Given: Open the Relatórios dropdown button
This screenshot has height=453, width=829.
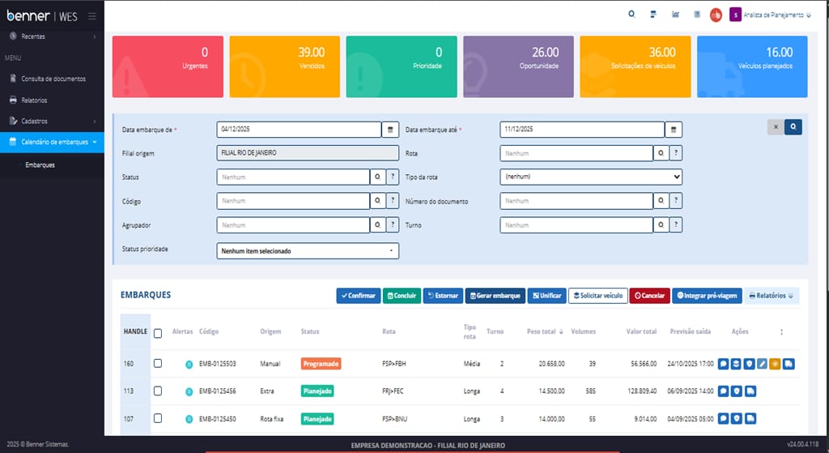Looking at the screenshot, I should click(771, 296).
